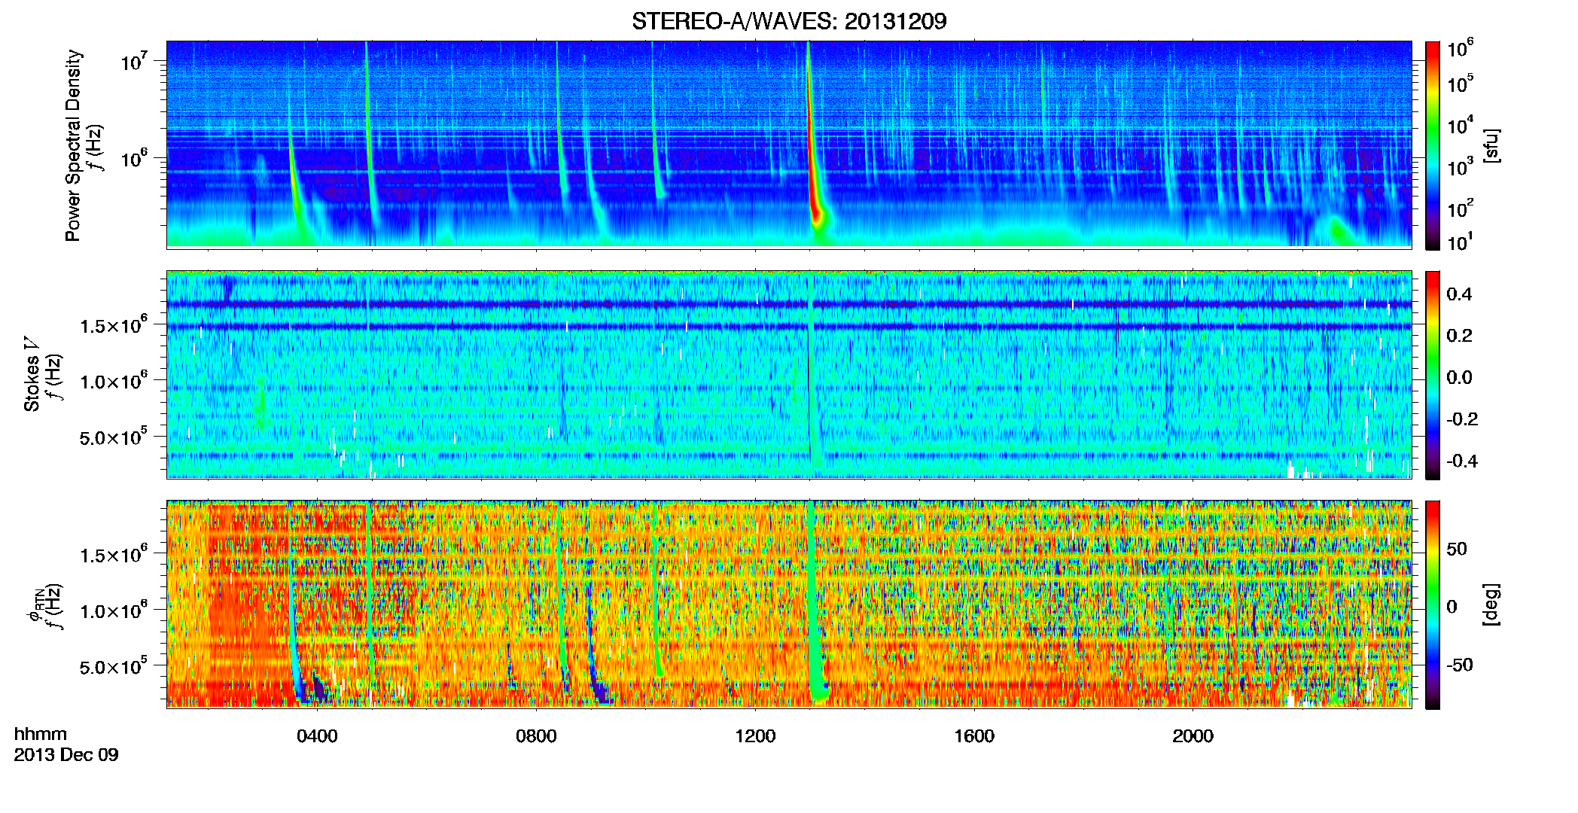Click the 0400 time tick label
Image resolution: width=1578 pixels, height=813 pixels.
pos(317,736)
